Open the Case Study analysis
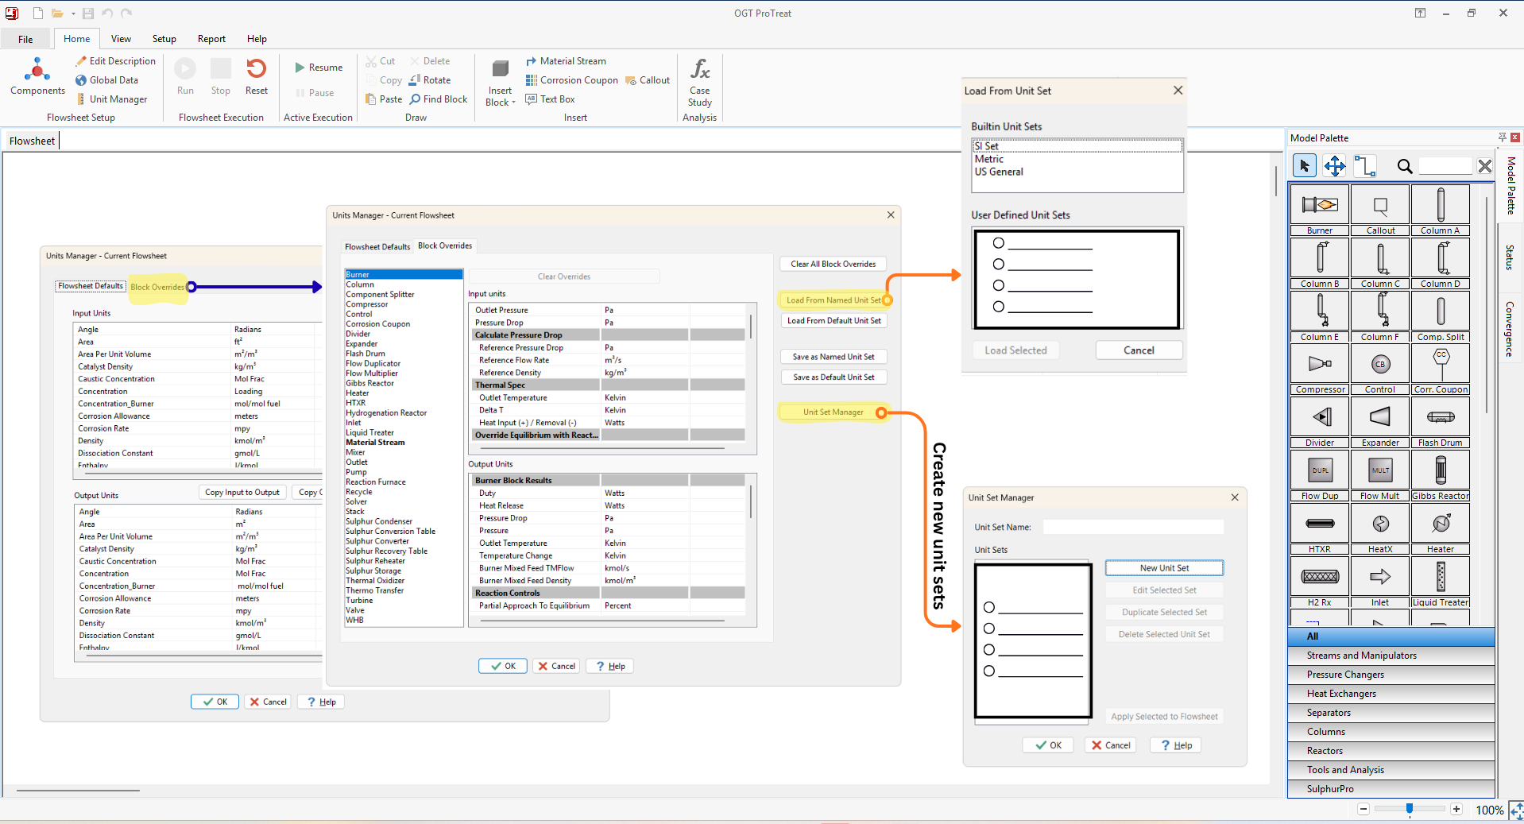The height and width of the screenshot is (824, 1524). [x=699, y=82]
